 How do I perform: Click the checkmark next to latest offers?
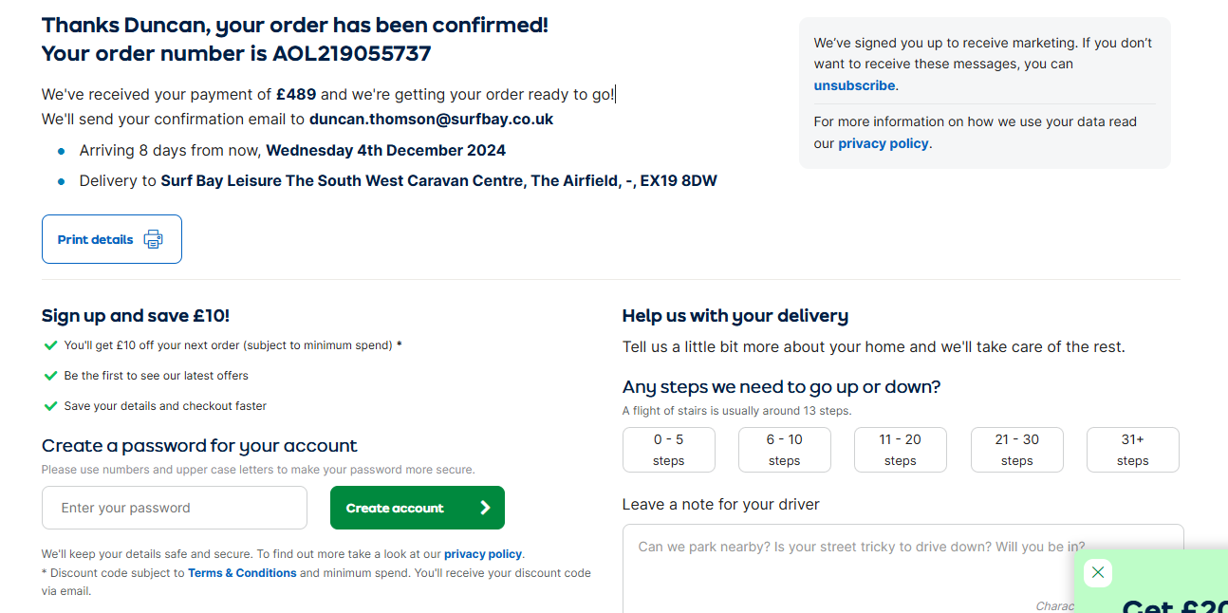pyautogui.click(x=51, y=376)
